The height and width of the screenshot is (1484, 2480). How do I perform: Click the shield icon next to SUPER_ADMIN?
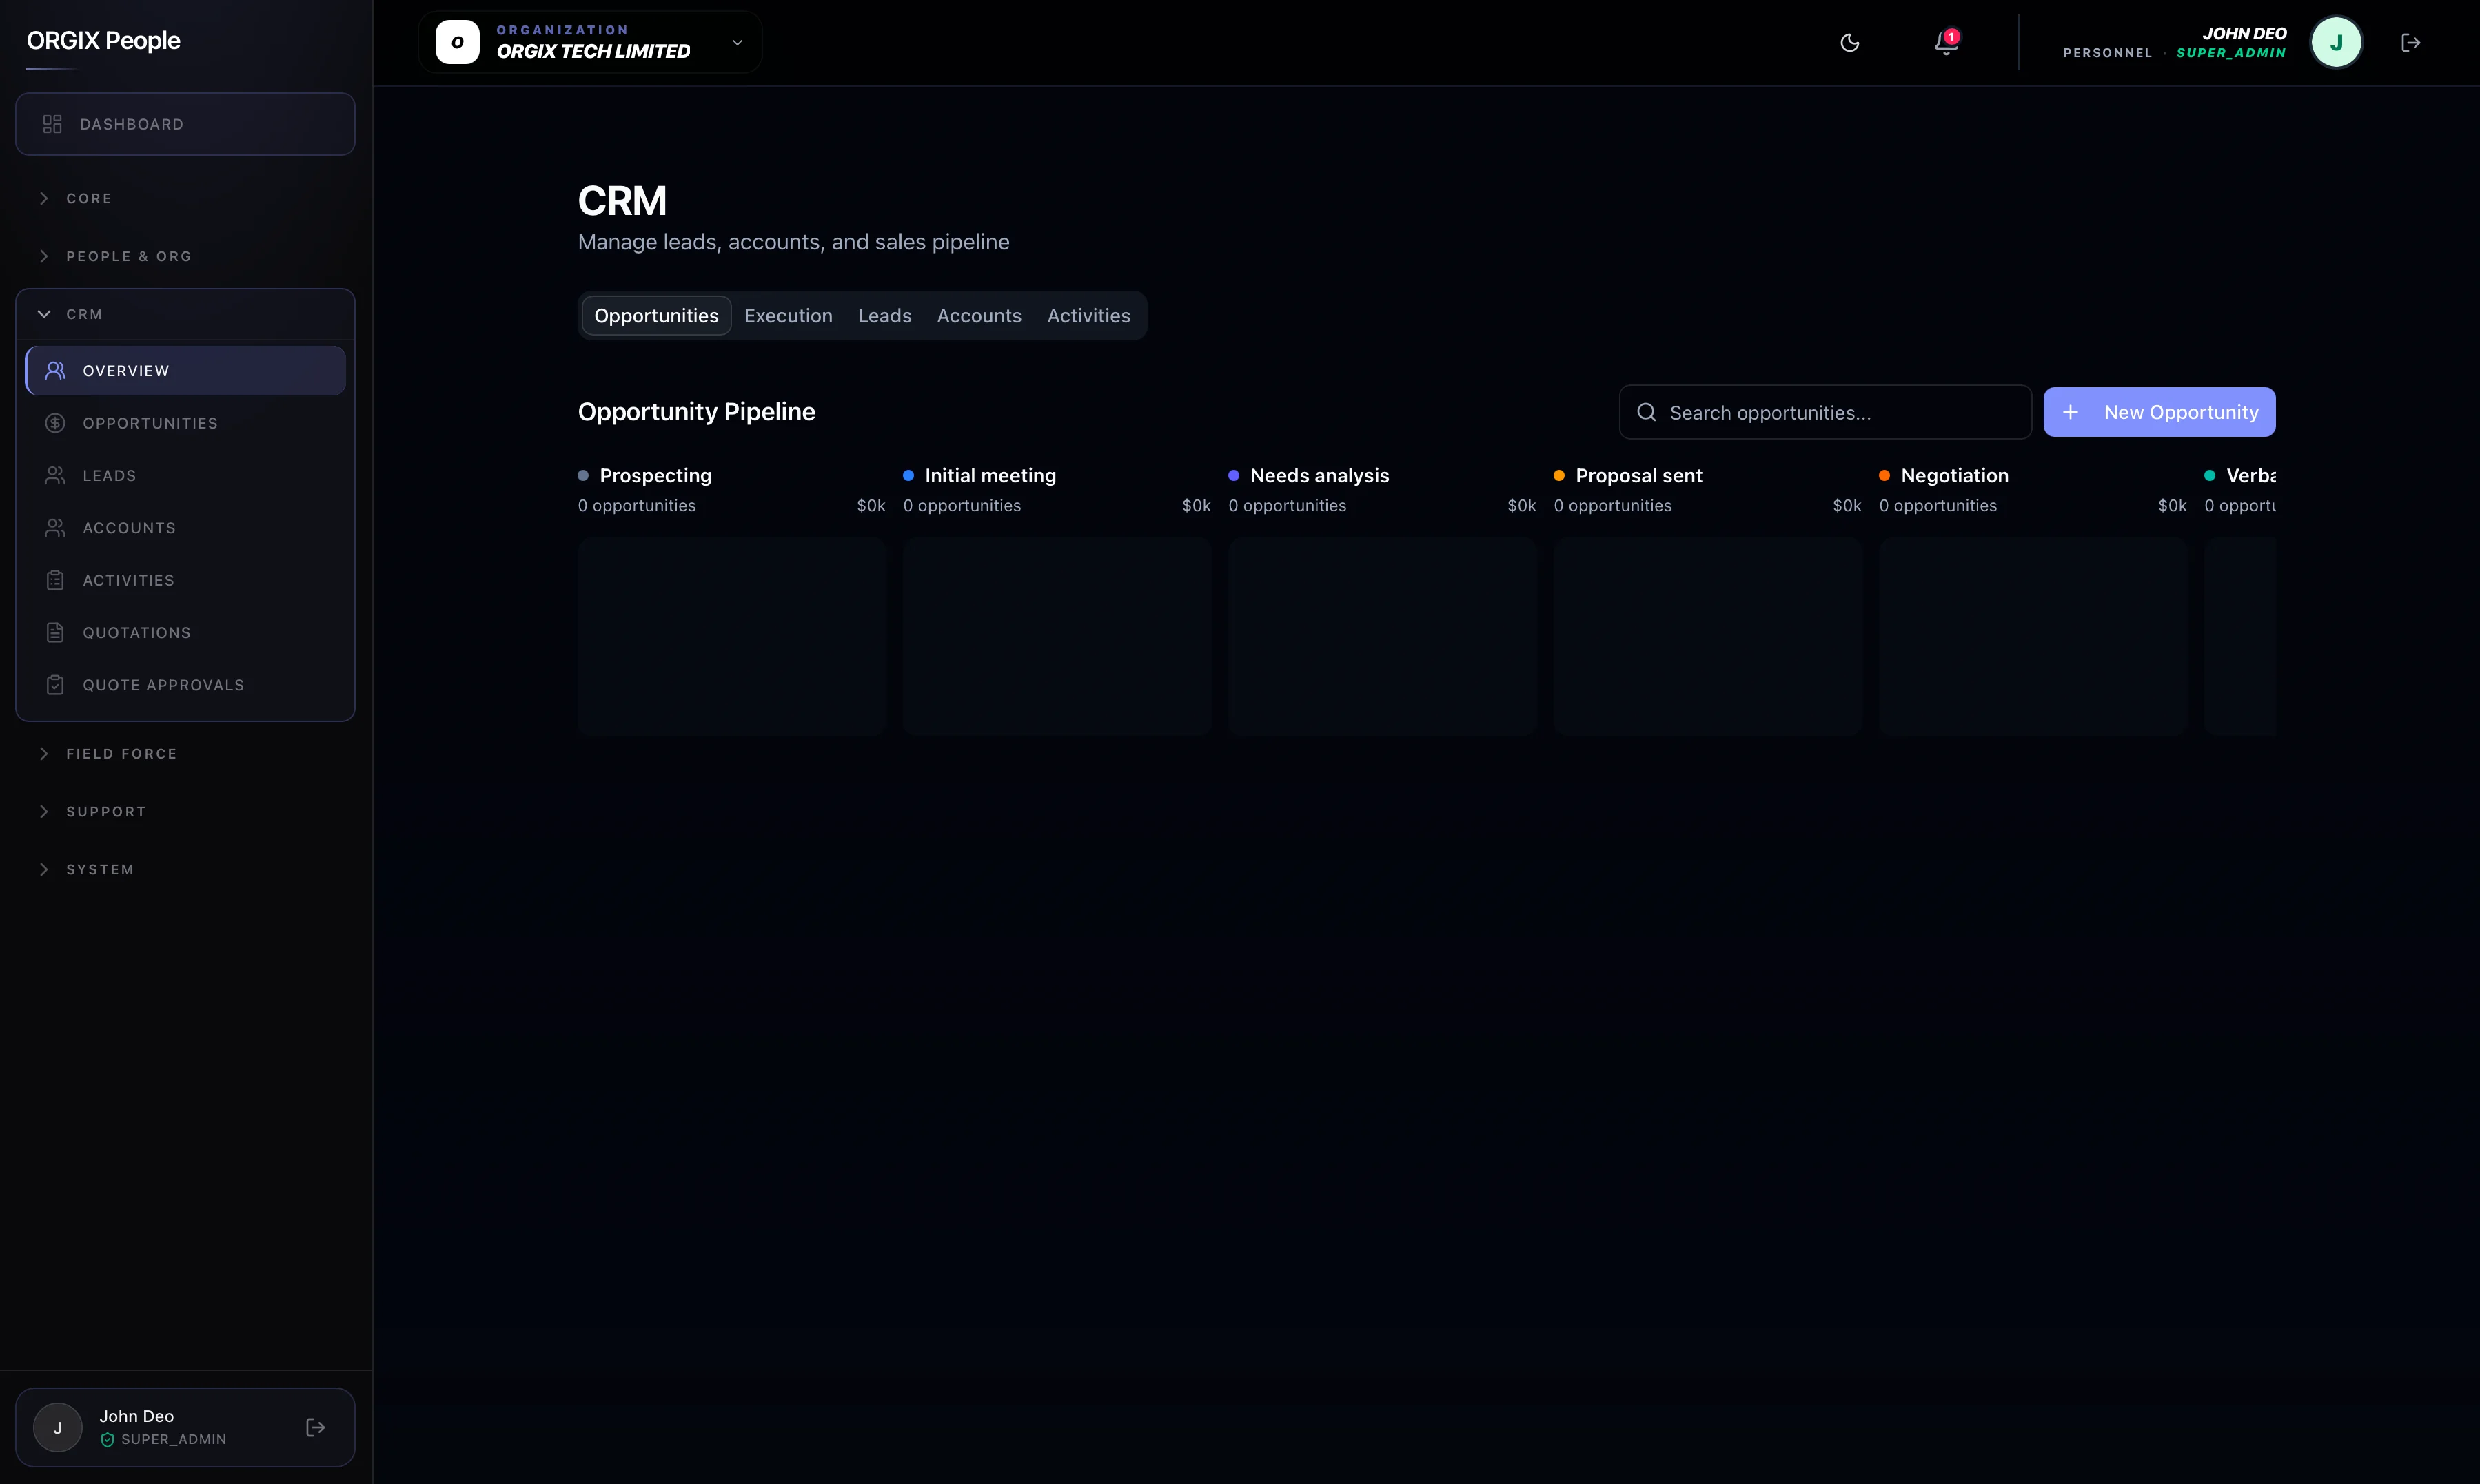pos(107,1440)
